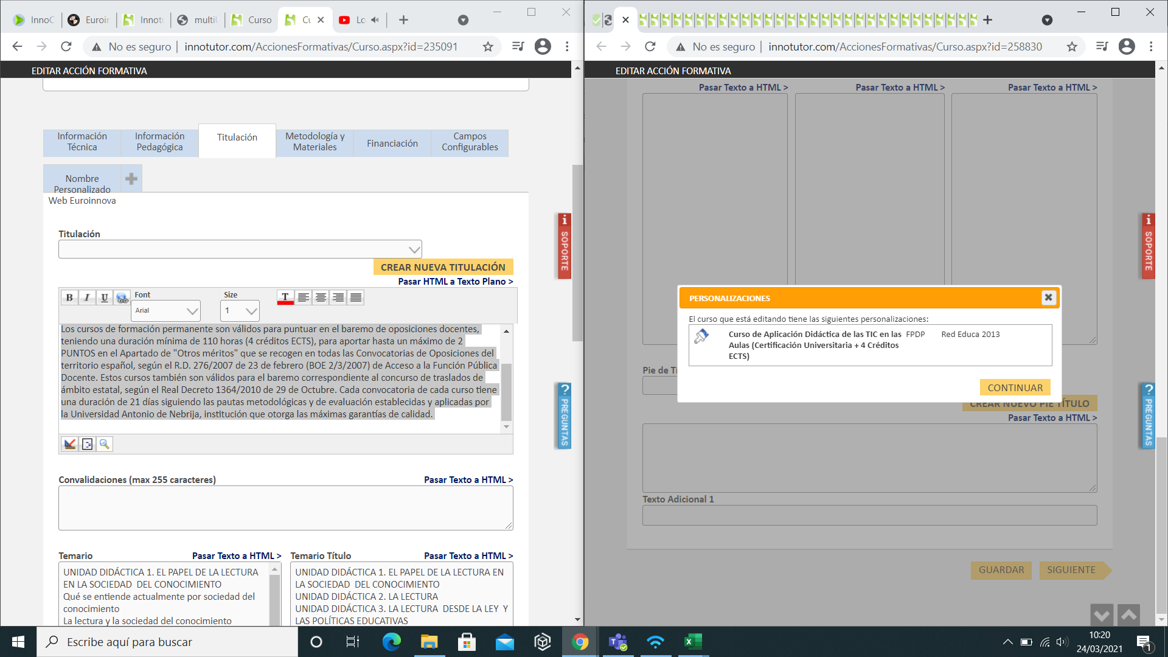
Task: Click SIGUIENTE in the right window
Action: coord(1074,570)
